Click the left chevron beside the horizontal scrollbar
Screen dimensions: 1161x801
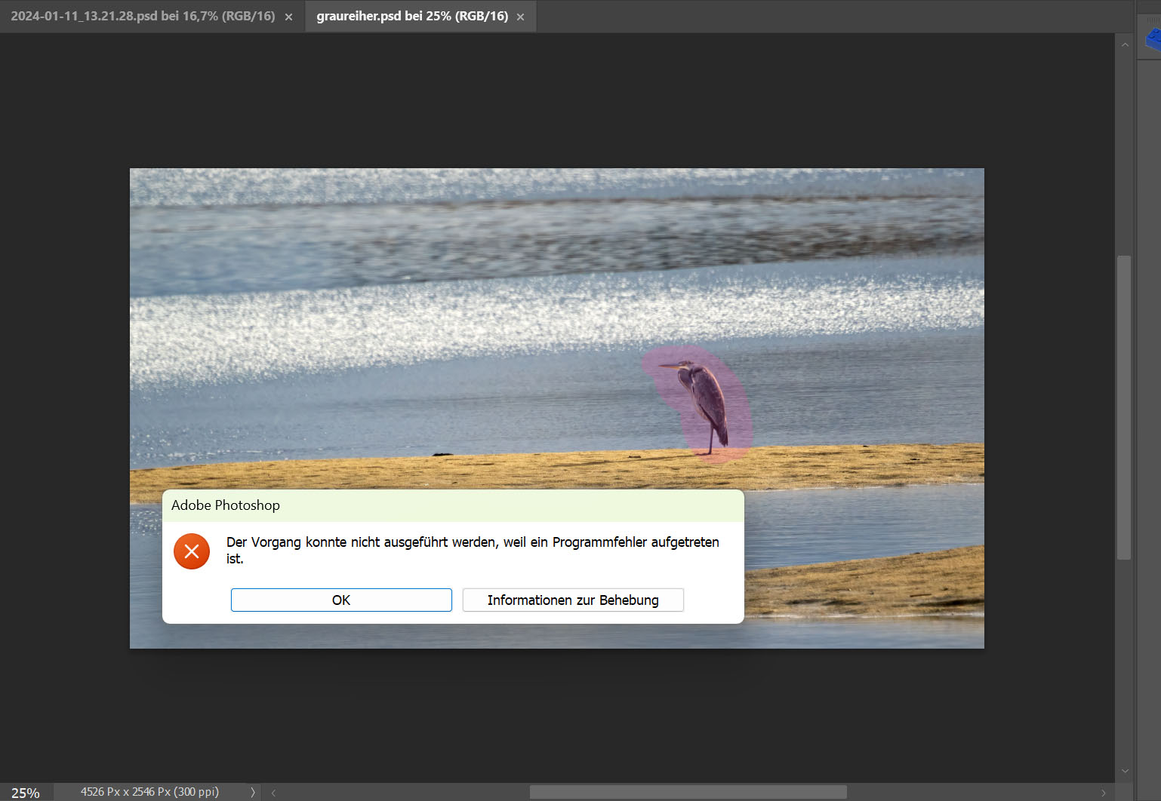pos(273,792)
